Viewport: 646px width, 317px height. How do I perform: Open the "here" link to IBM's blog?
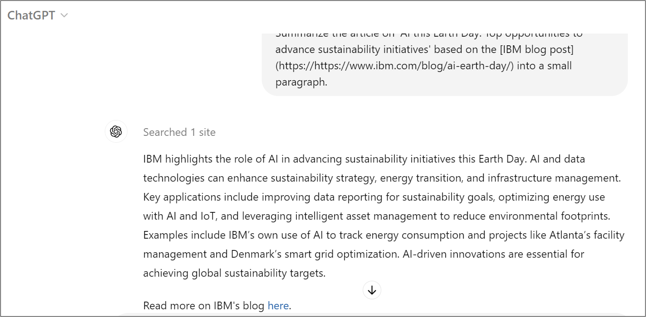(x=278, y=306)
